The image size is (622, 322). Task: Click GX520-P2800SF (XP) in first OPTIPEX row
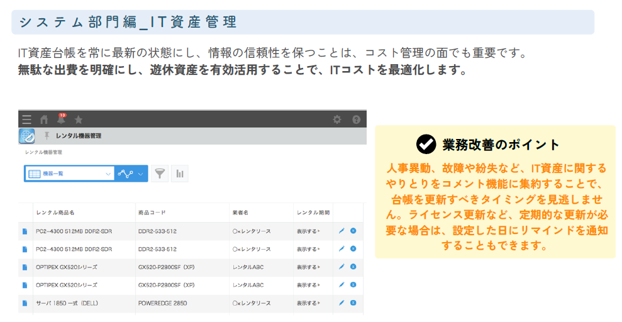tap(166, 267)
